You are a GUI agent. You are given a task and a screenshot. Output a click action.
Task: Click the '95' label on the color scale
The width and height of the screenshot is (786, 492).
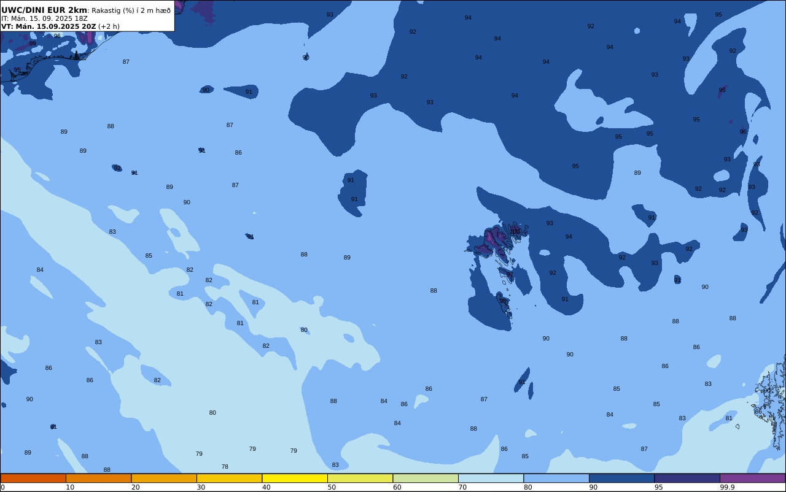658,487
